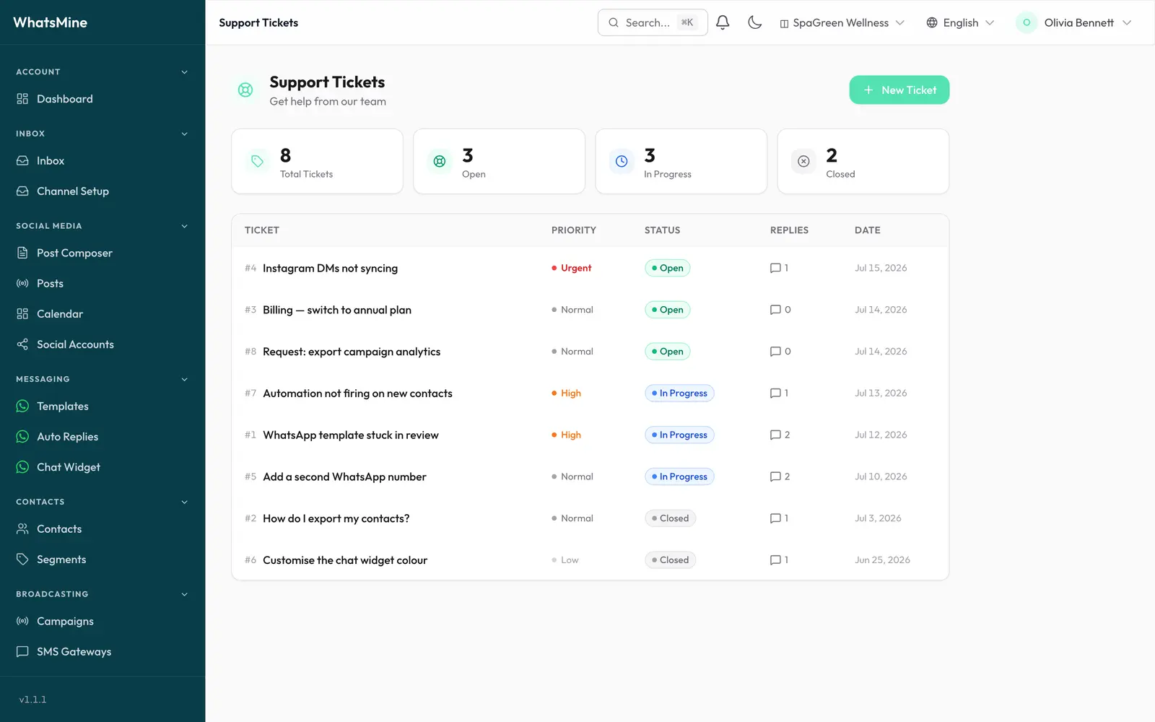
Task: Click the WhatsApp icon beside Auto Replies
Action: tap(22, 437)
